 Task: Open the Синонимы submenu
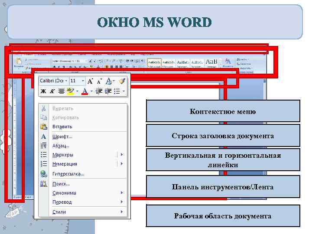click(x=83, y=193)
